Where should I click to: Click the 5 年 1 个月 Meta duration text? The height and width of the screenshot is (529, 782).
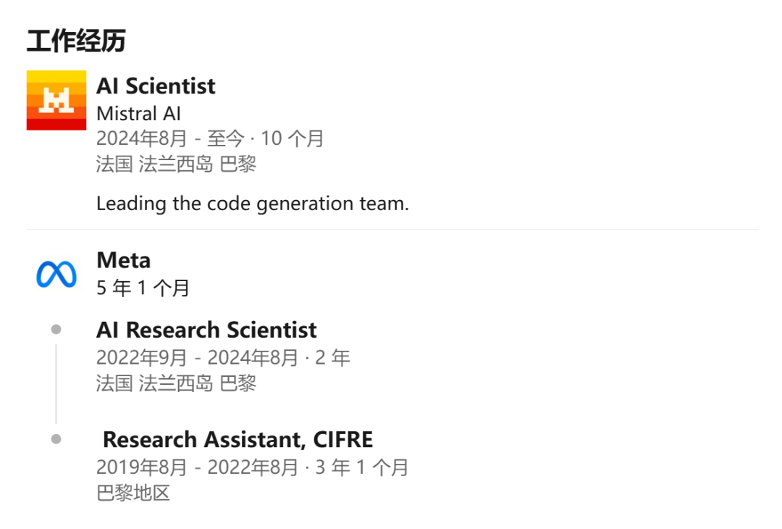point(143,288)
